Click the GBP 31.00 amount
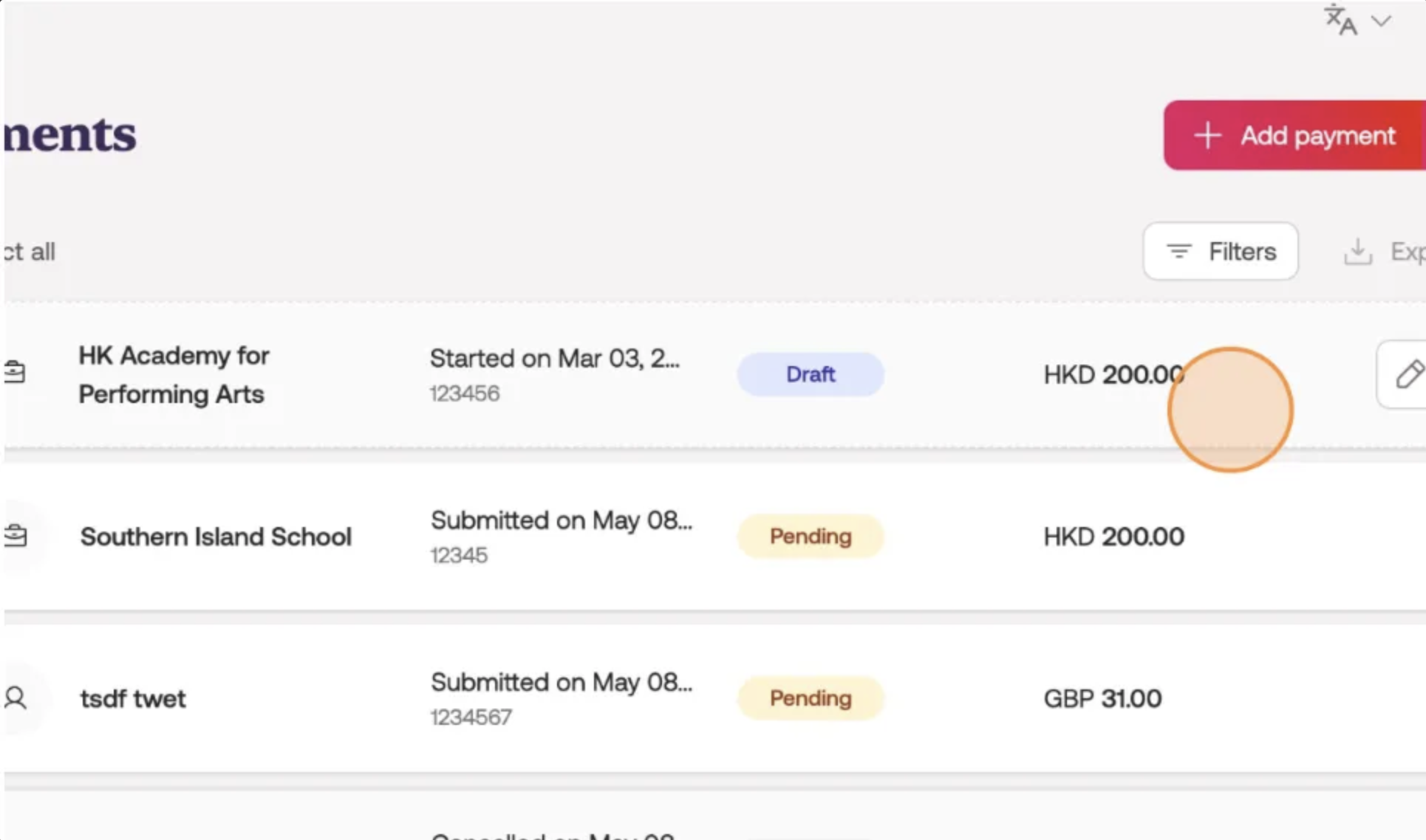 coord(1102,698)
